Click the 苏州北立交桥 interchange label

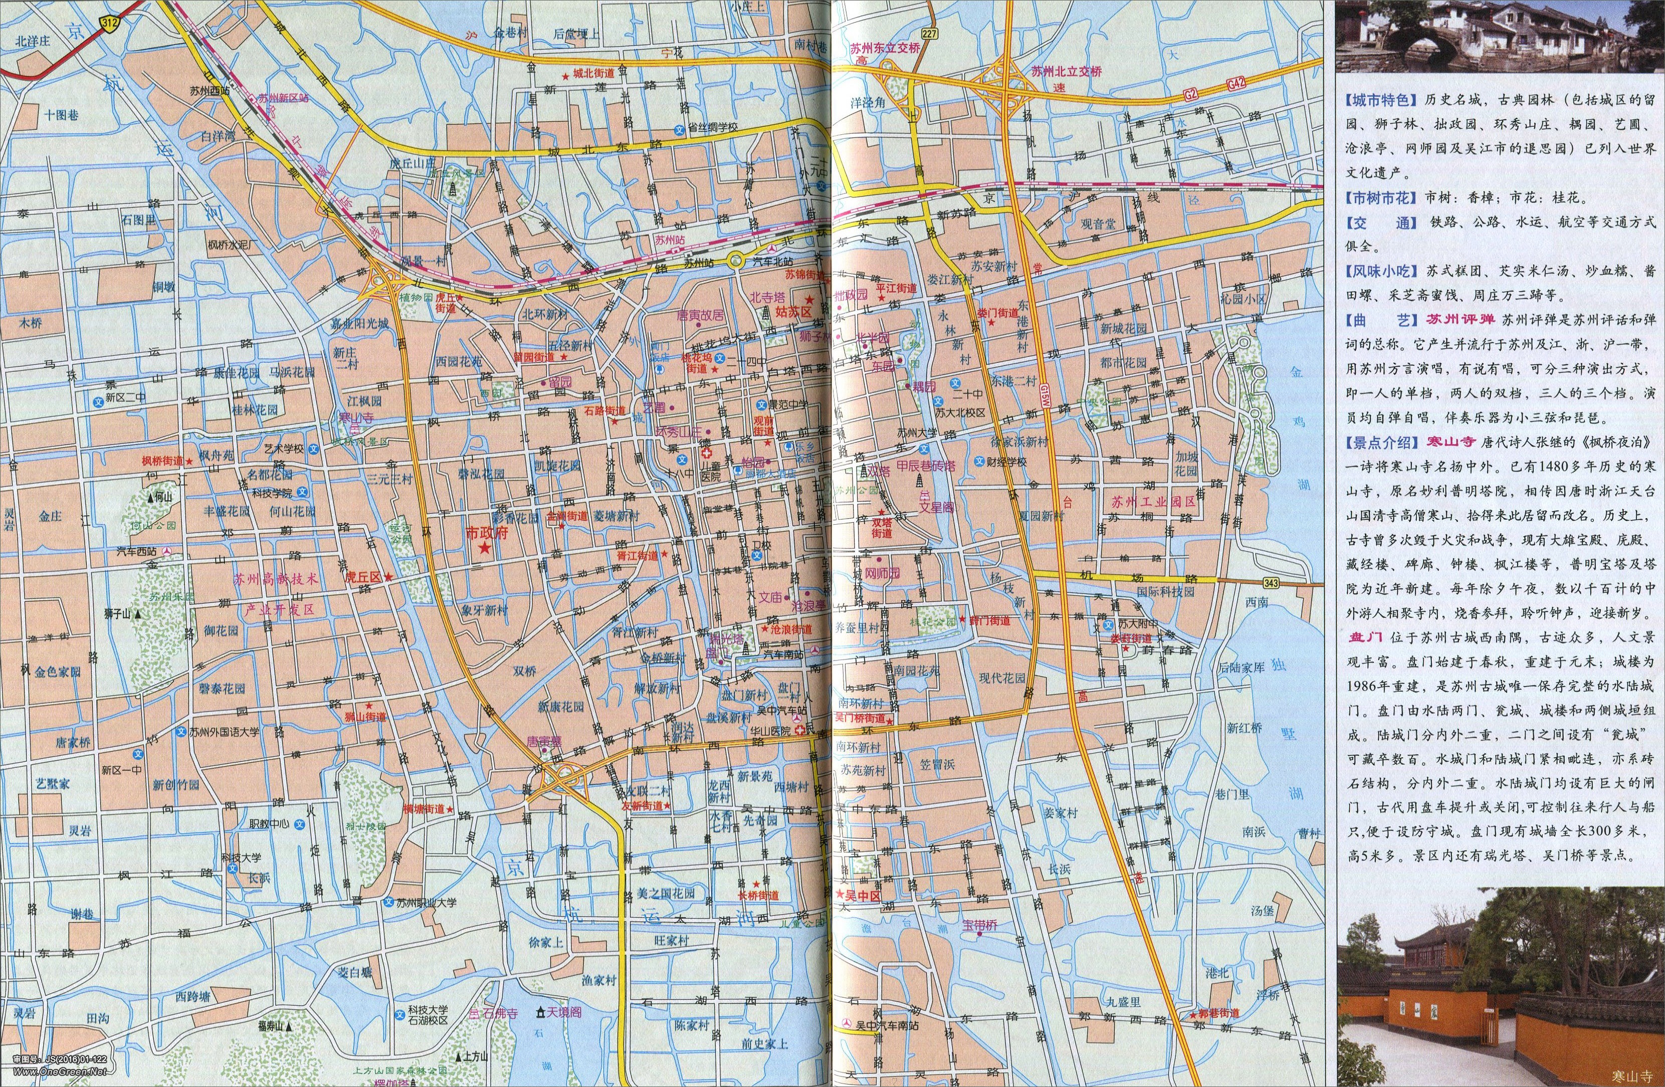[x=1066, y=71]
